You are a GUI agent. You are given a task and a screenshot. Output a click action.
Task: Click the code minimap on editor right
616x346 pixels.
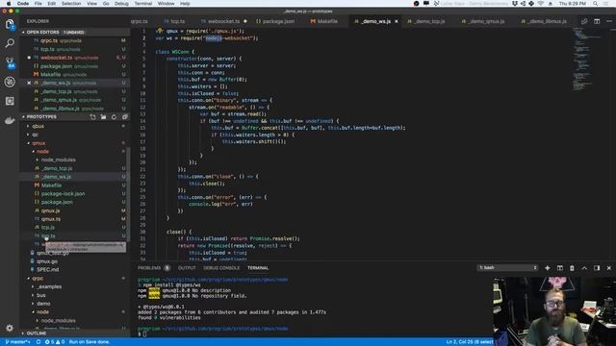click(587, 59)
